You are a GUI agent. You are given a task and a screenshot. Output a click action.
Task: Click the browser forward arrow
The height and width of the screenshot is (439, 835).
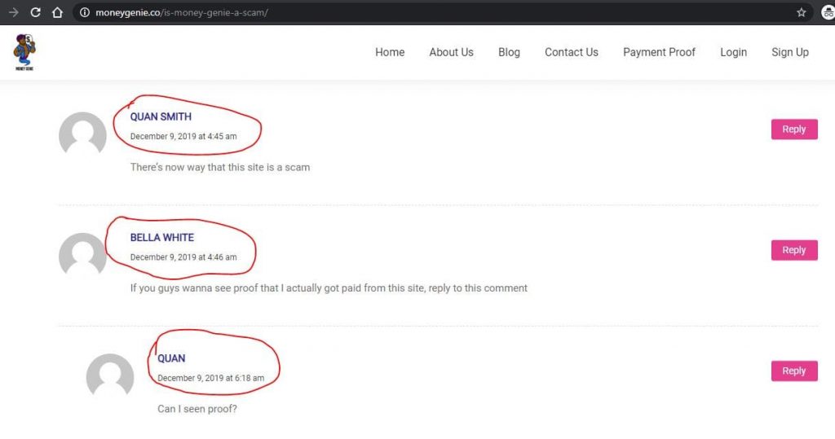click(x=13, y=12)
